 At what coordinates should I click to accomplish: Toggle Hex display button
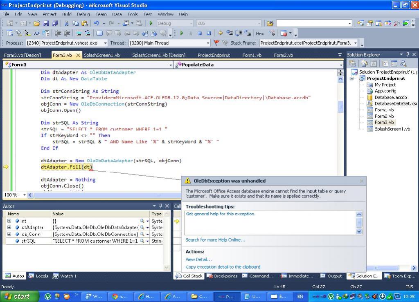click(x=260, y=34)
